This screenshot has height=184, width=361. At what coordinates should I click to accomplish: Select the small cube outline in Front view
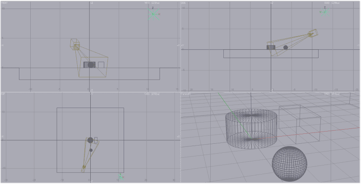[101, 65]
